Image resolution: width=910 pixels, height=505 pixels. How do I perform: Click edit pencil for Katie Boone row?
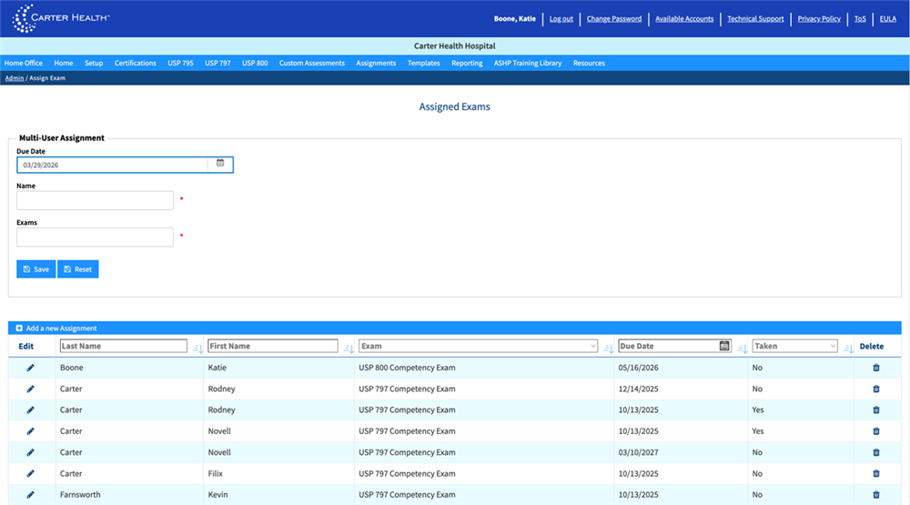30,368
